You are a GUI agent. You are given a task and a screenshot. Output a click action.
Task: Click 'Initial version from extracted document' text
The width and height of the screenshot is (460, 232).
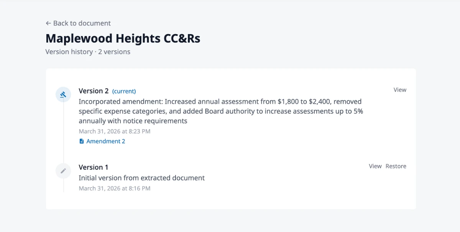[x=142, y=178]
